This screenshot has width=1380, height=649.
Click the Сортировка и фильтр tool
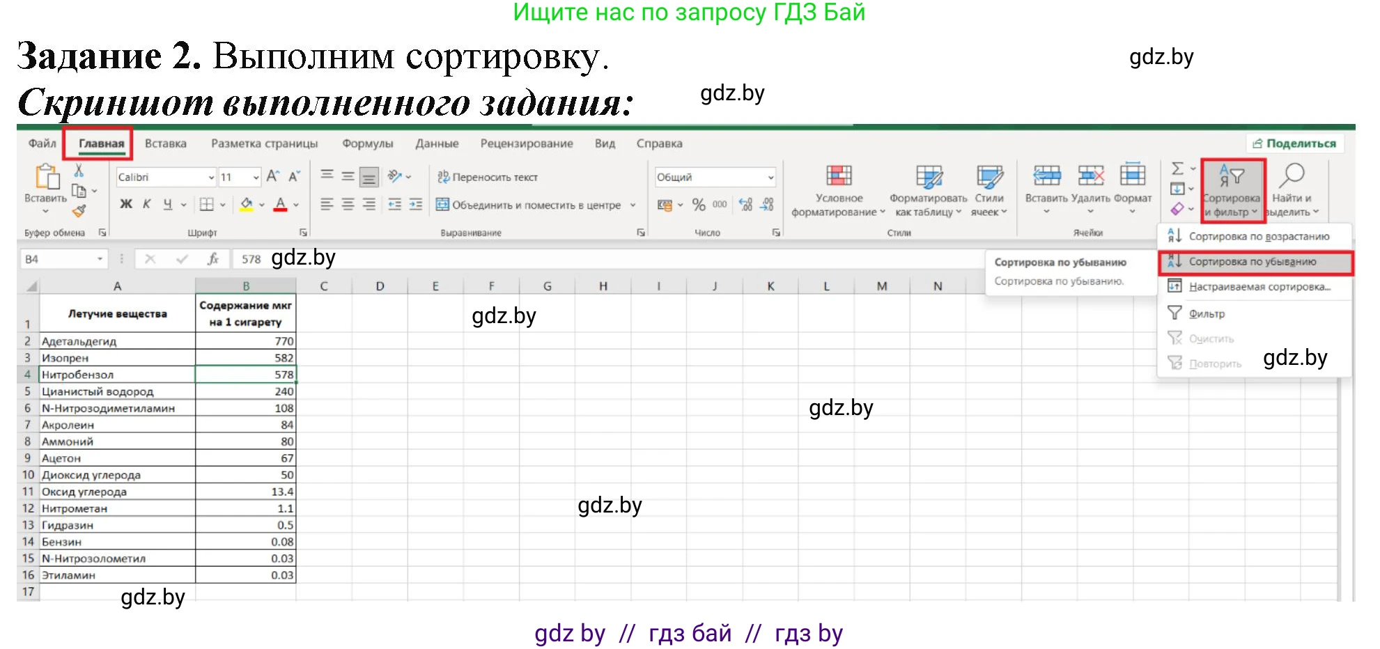click(1232, 191)
